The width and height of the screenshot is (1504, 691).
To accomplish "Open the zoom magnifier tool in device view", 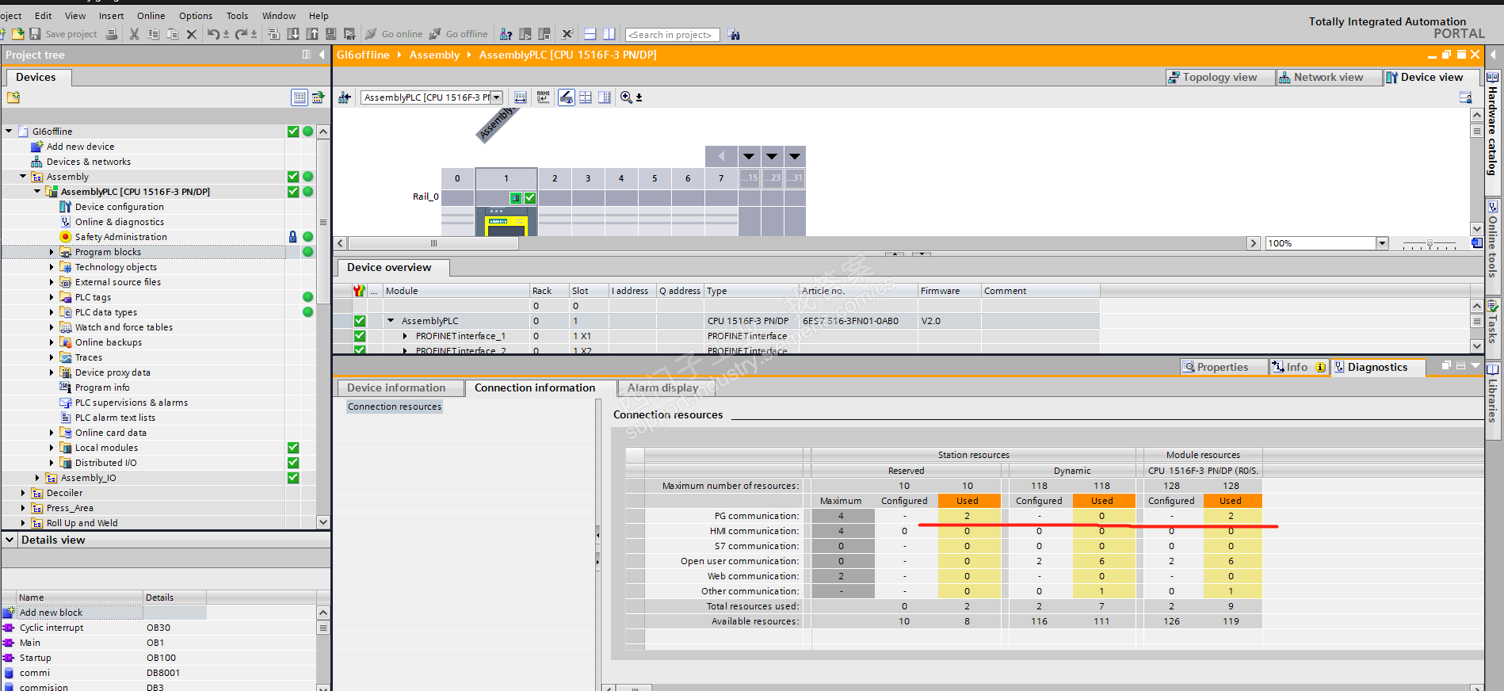I will [627, 97].
